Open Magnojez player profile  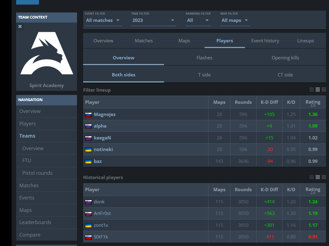(105, 114)
